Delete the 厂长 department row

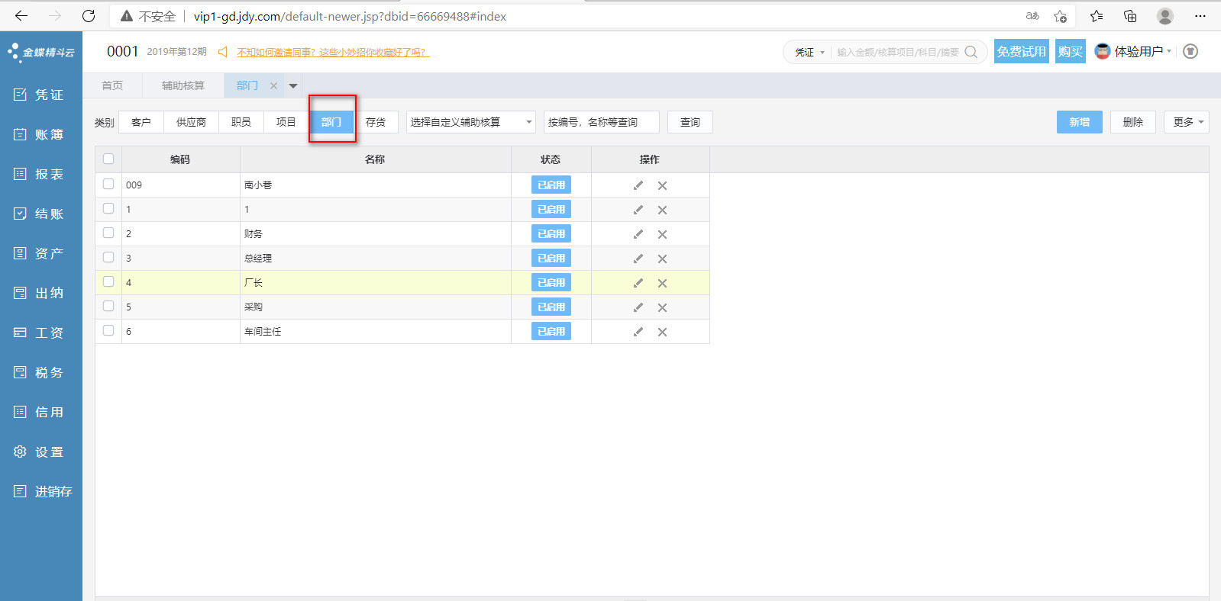[662, 283]
